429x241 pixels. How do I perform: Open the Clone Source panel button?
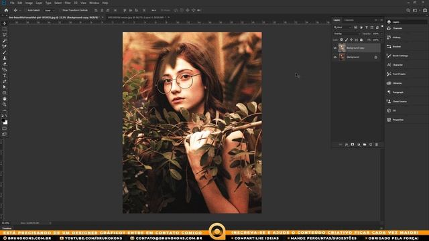[400, 101]
